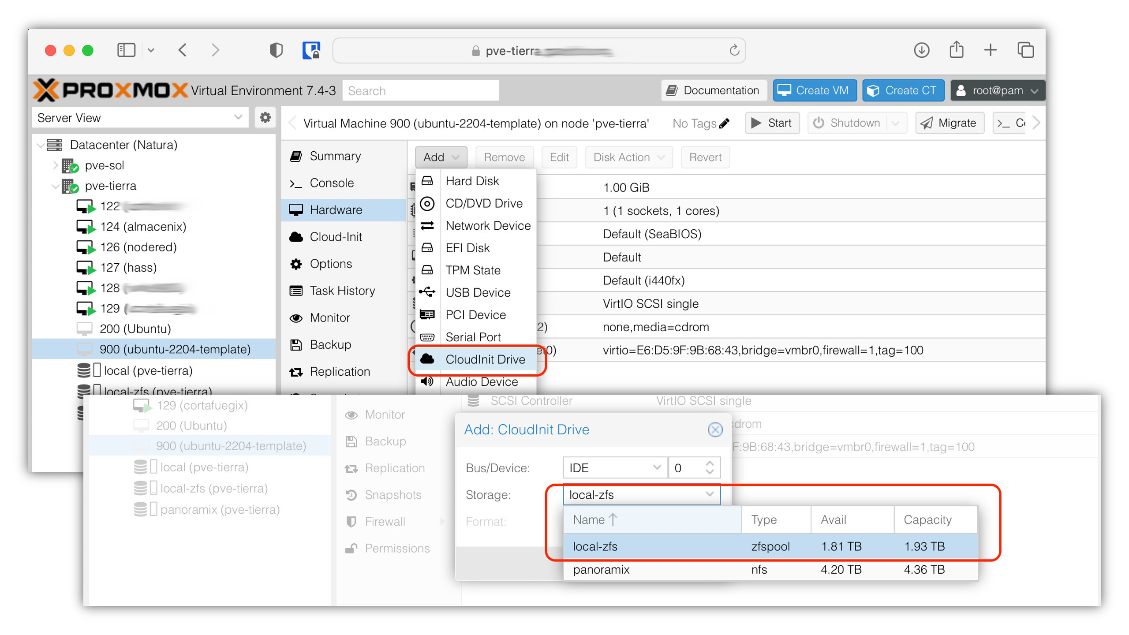Choose CloudInit Drive from the Add menu
Screen dimensions: 1129x635
pyautogui.click(x=476, y=359)
